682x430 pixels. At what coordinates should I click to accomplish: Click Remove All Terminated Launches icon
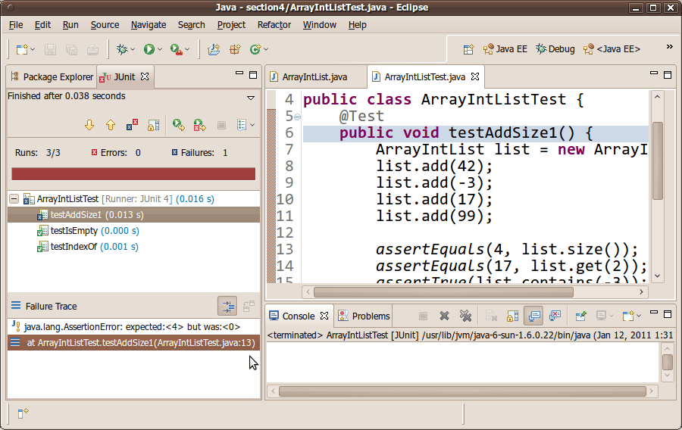(466, 316)
